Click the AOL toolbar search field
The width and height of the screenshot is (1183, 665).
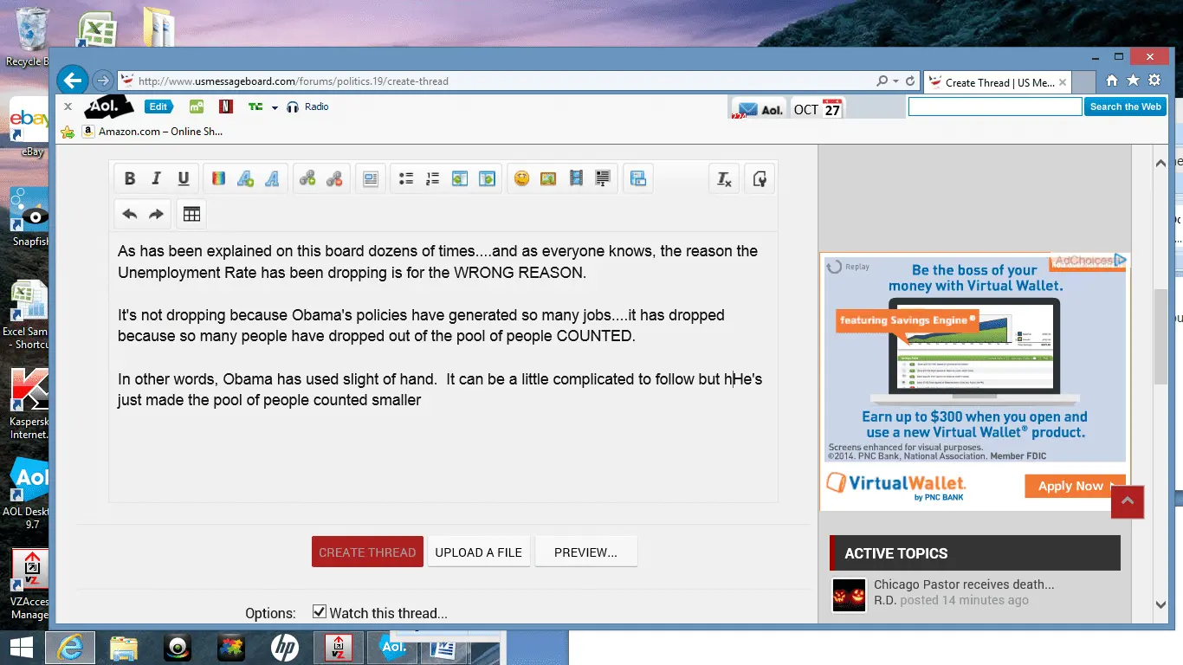click(x=995, y=107)
